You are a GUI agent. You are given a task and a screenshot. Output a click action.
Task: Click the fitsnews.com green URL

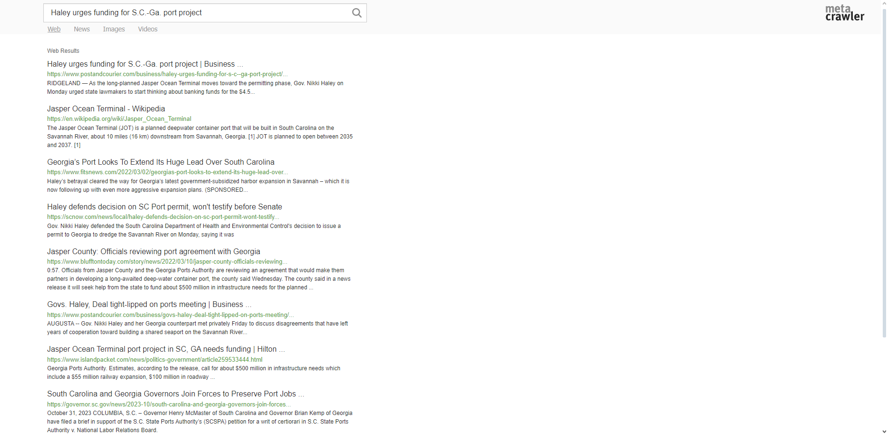(x=168, y=172)
